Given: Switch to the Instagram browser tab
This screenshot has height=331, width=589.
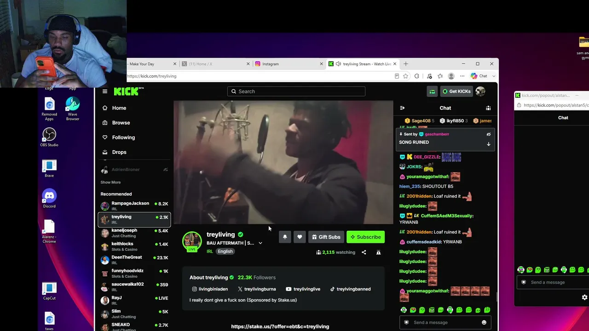Looking at the screenshot, I should pyautogui.click(x=289, y=64).
